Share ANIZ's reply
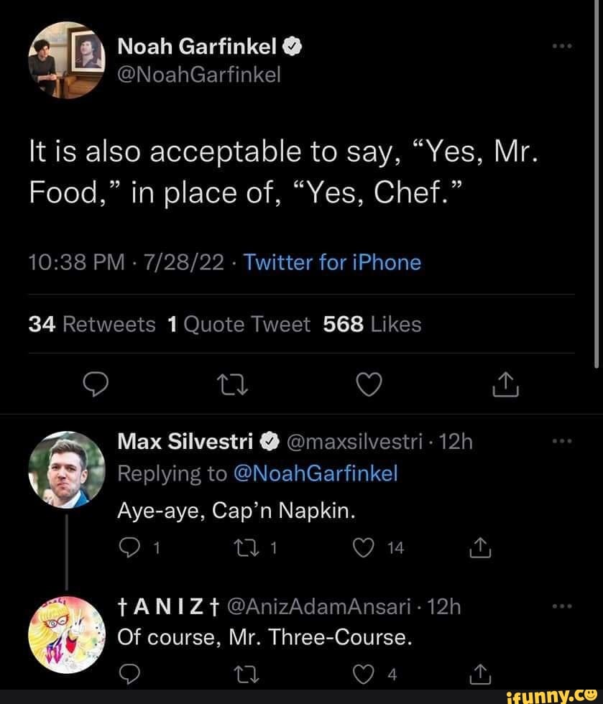Image resolution: width=603 pixels, height=704 pixels. (480, 674)
